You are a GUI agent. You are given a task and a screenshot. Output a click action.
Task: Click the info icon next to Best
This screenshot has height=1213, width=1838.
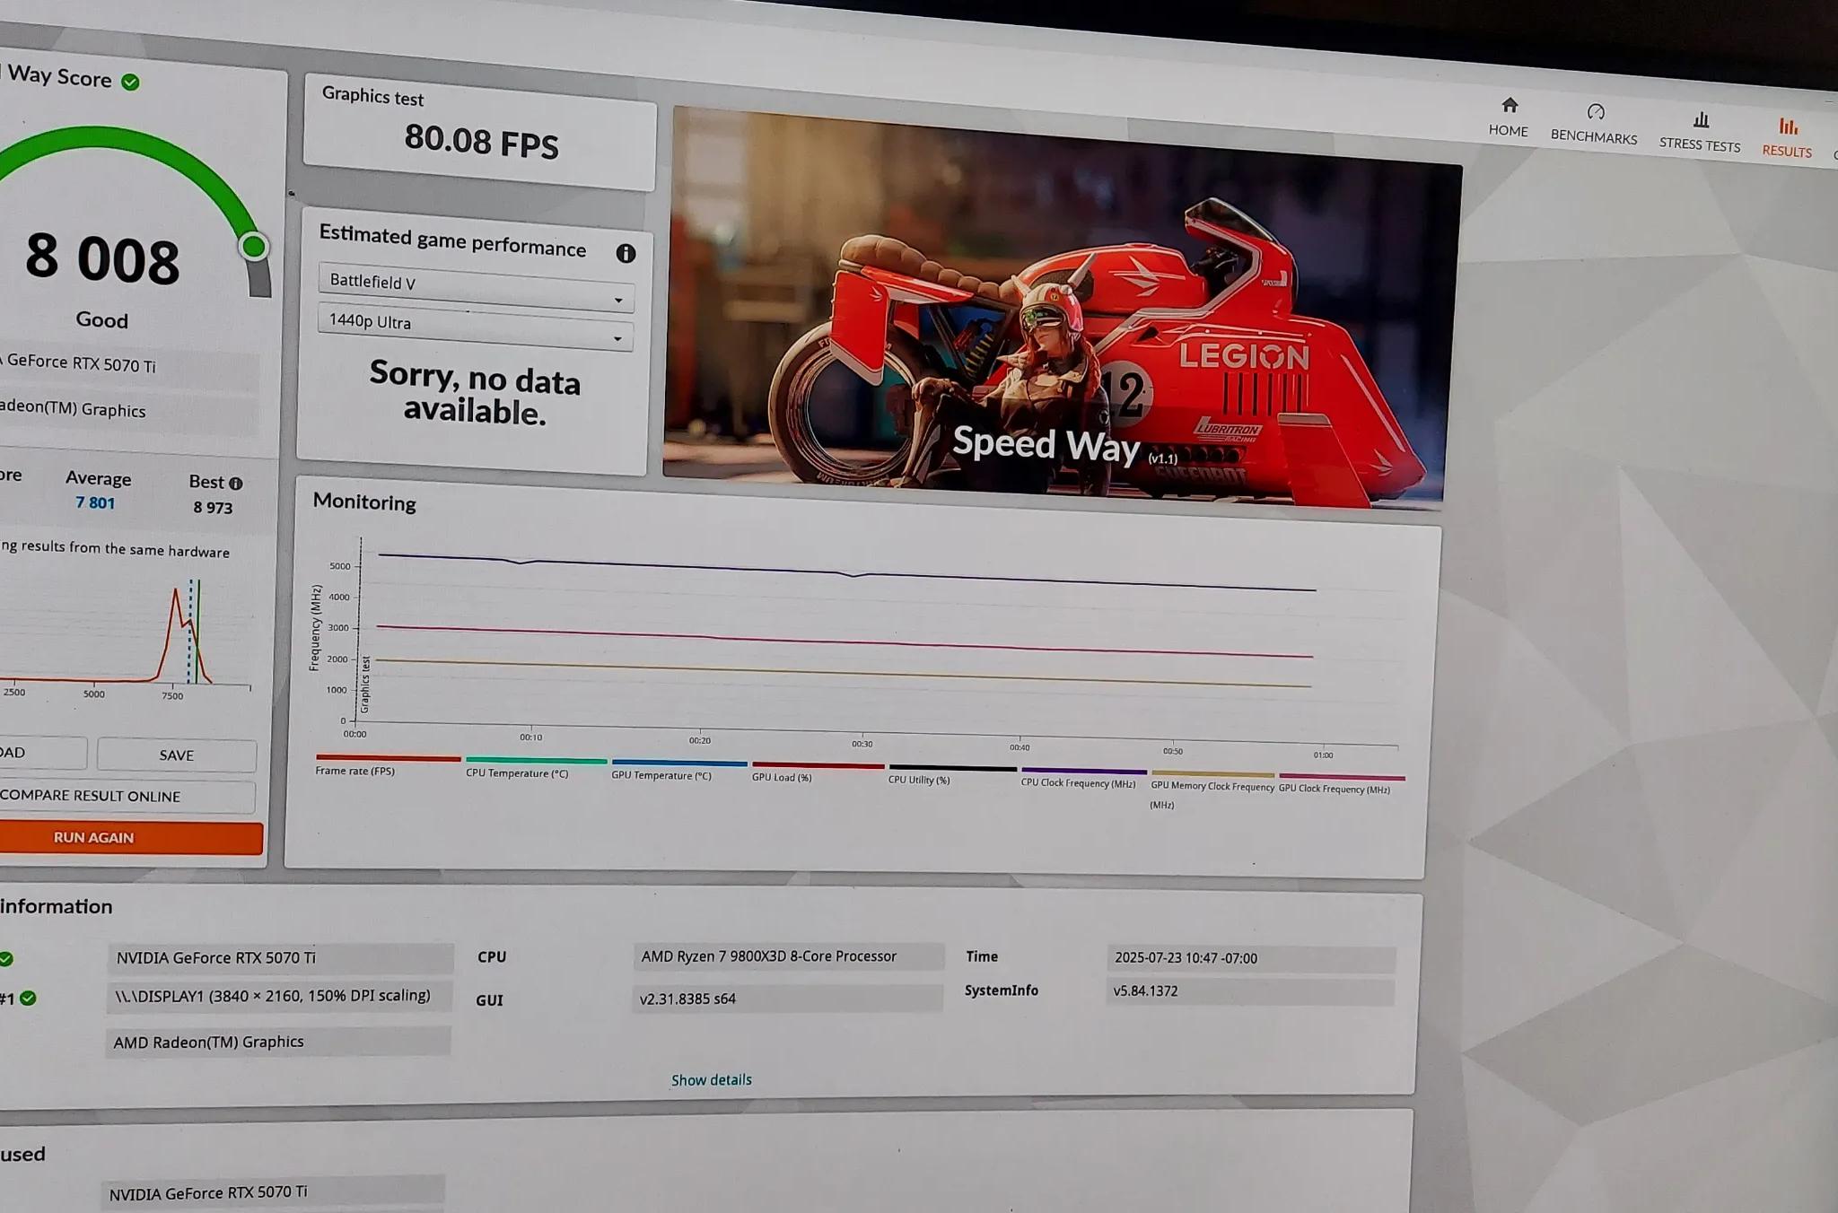pos(236,484)
